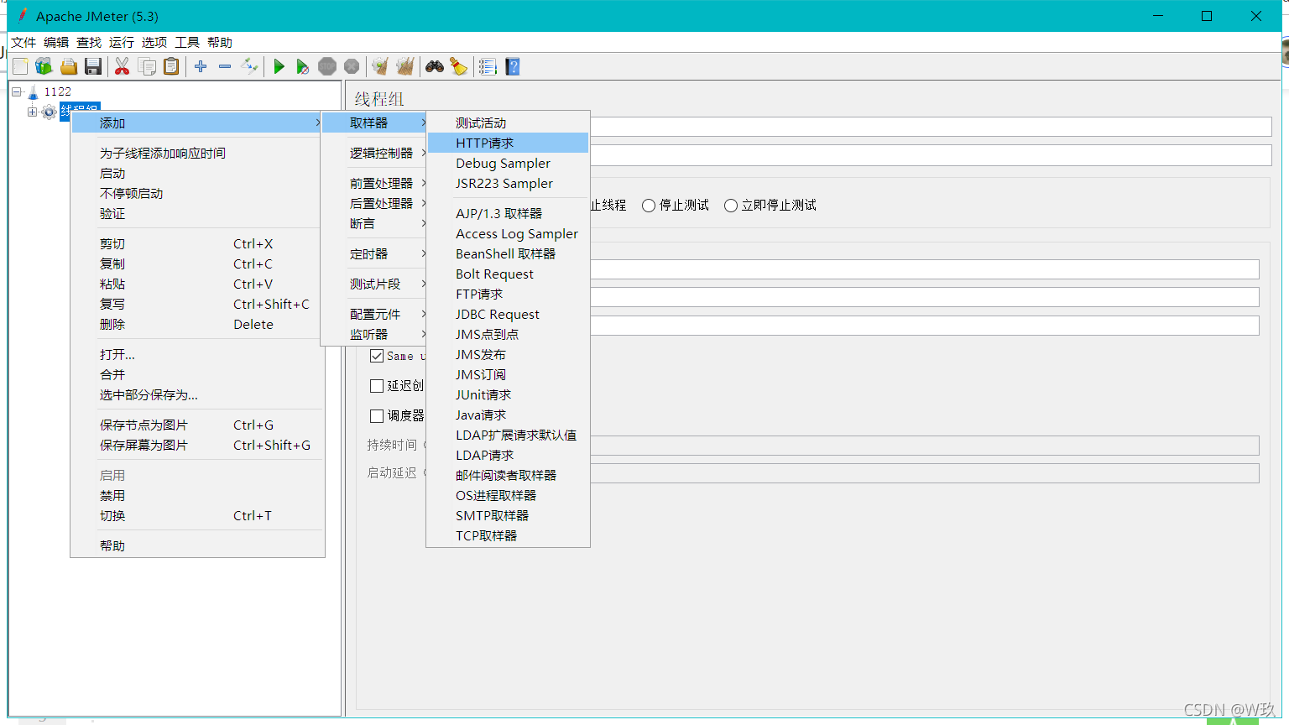Screen dimensions: 1289x725
Task: Click 不停顿启动 in context menu
Action: 197,193
